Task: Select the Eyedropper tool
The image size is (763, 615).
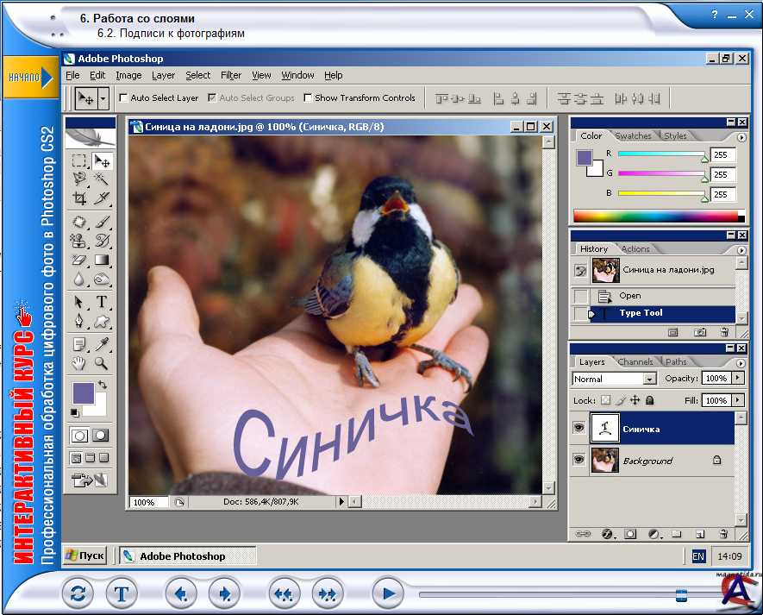Action: tap(102, 343)
